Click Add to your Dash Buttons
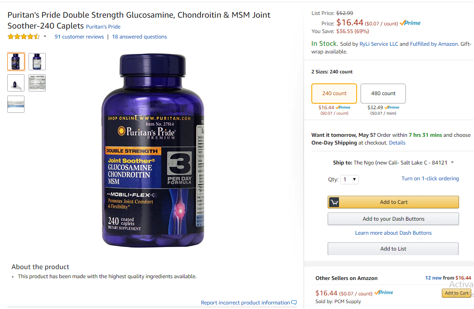The width and height of the screenshot is (474, 309). [393, 219]
